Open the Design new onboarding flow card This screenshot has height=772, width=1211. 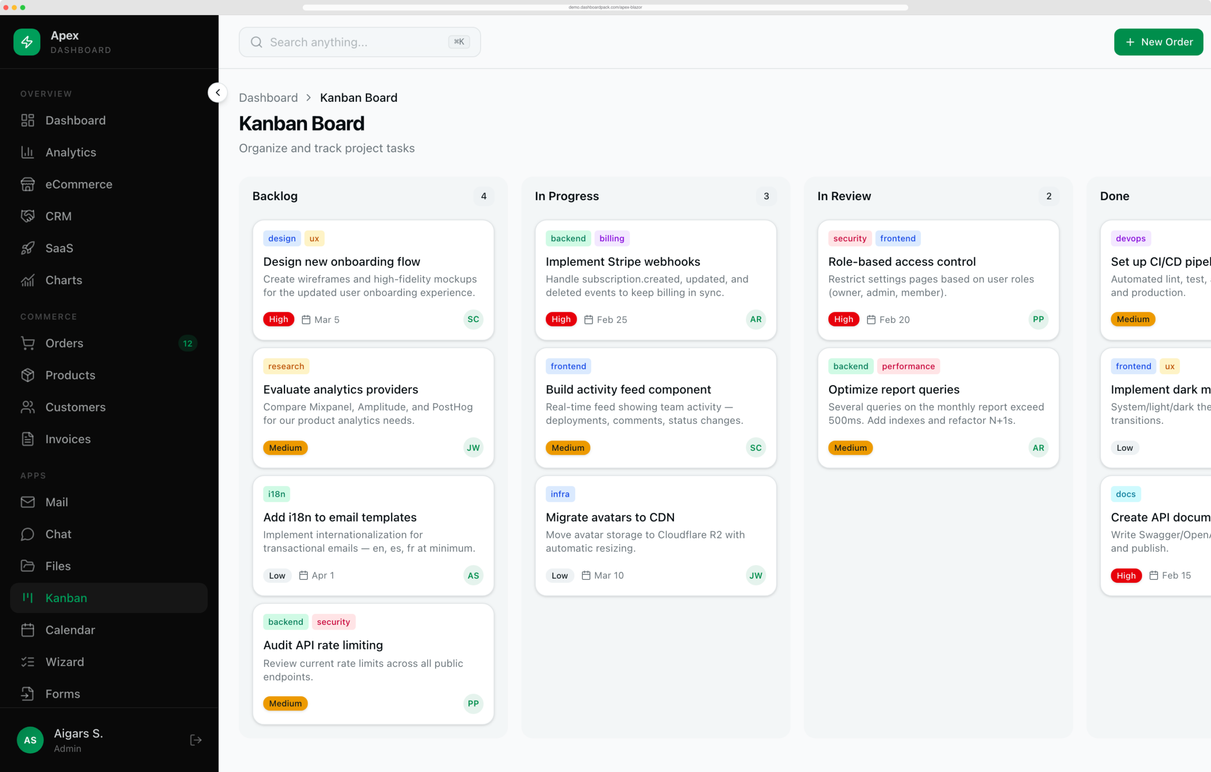tap(373, 280)
